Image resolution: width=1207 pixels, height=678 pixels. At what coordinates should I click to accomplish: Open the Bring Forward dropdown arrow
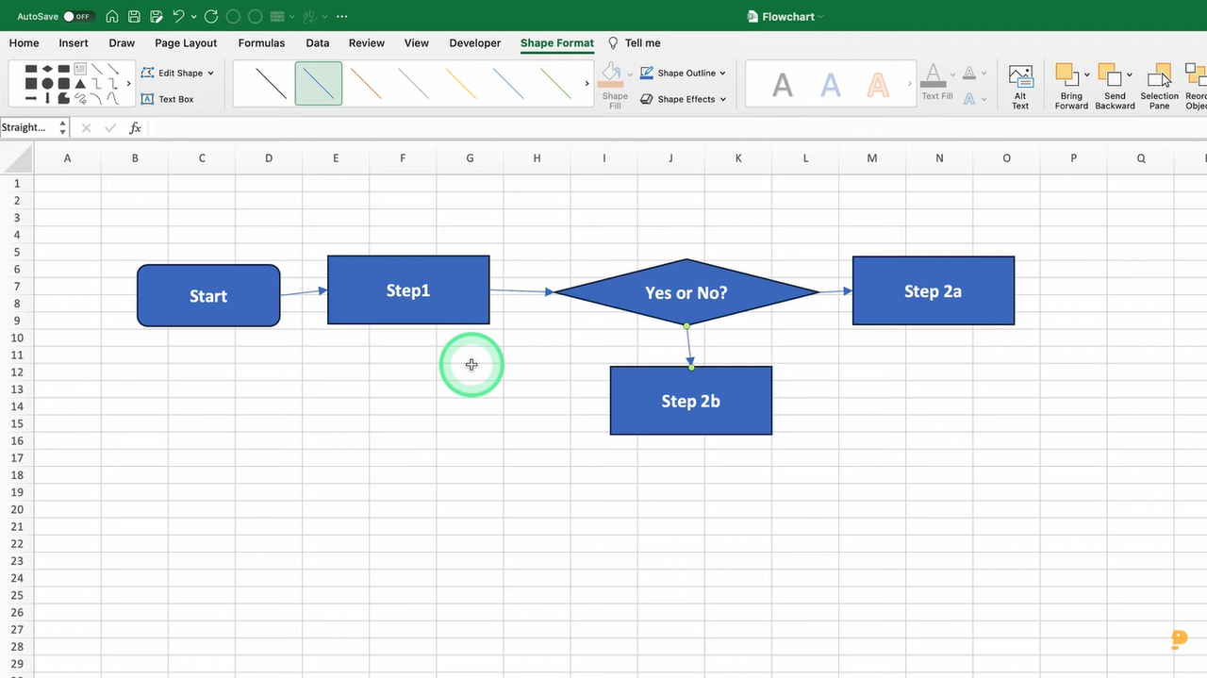(x=1087, y=74)
